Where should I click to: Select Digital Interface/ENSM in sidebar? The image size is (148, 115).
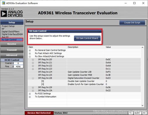coord(12,34)
